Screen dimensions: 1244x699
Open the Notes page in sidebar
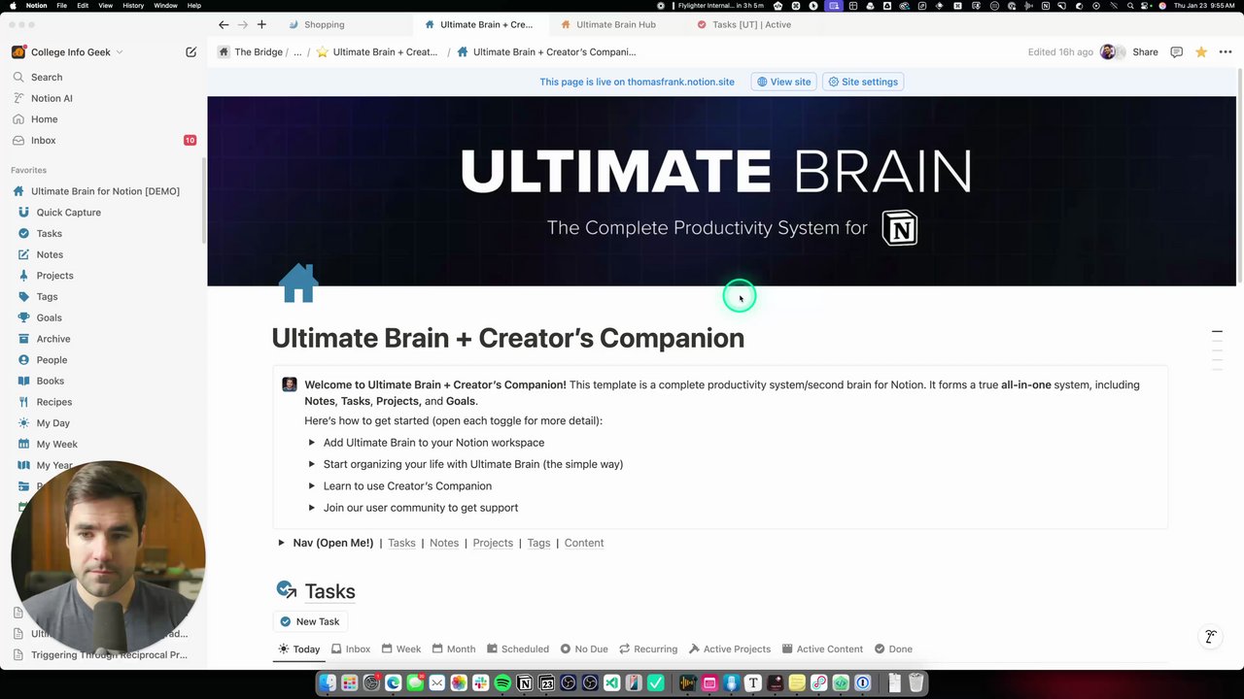point(50,254)
